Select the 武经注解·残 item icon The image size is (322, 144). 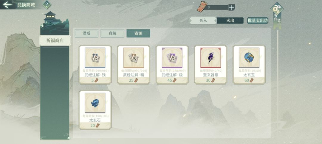click(x=95, y=57)
